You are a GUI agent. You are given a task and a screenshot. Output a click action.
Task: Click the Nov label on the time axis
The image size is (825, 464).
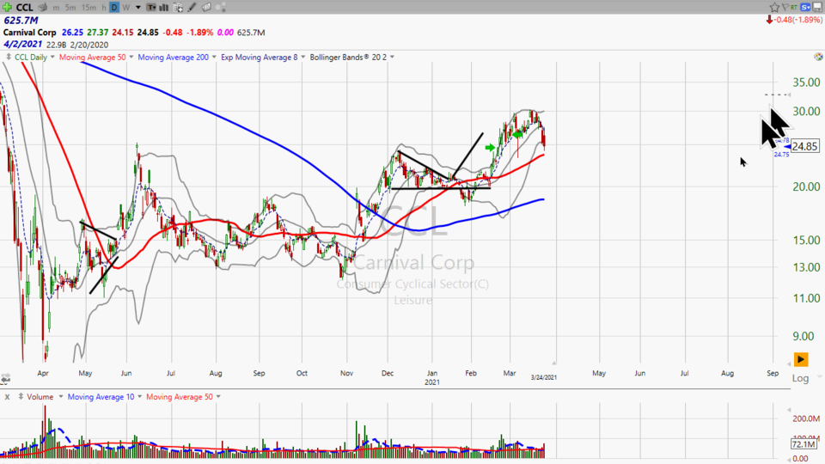346,373
